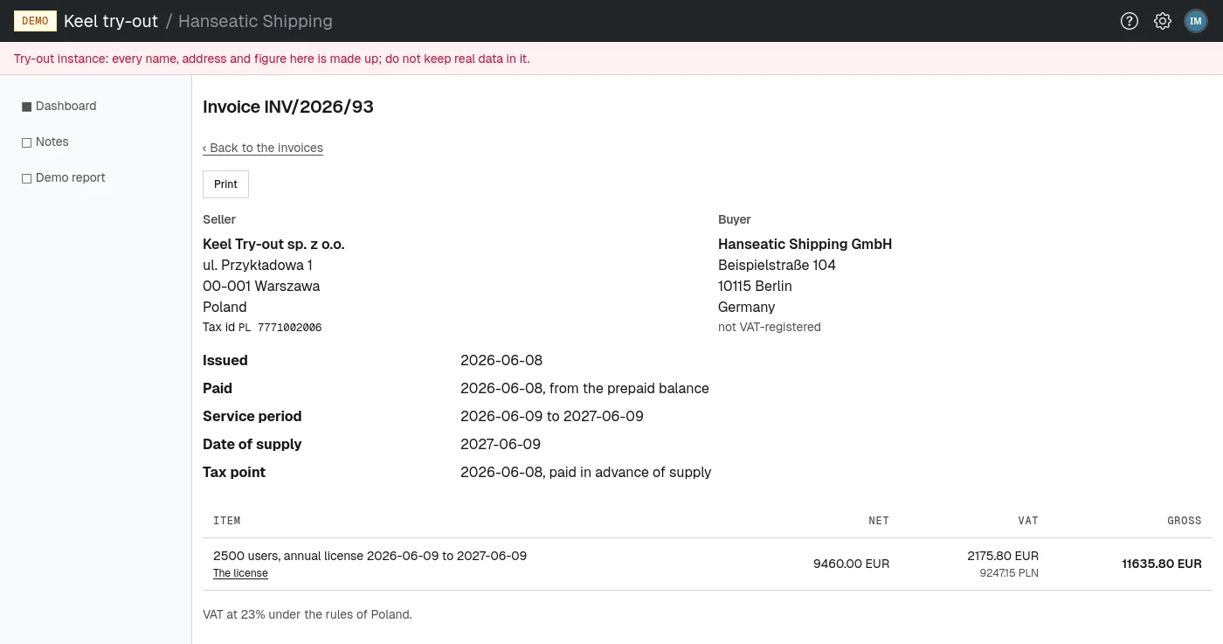
Task: Click the paid from the prepaid balance value
Action: pyautogui.click(x=584, y=388)
